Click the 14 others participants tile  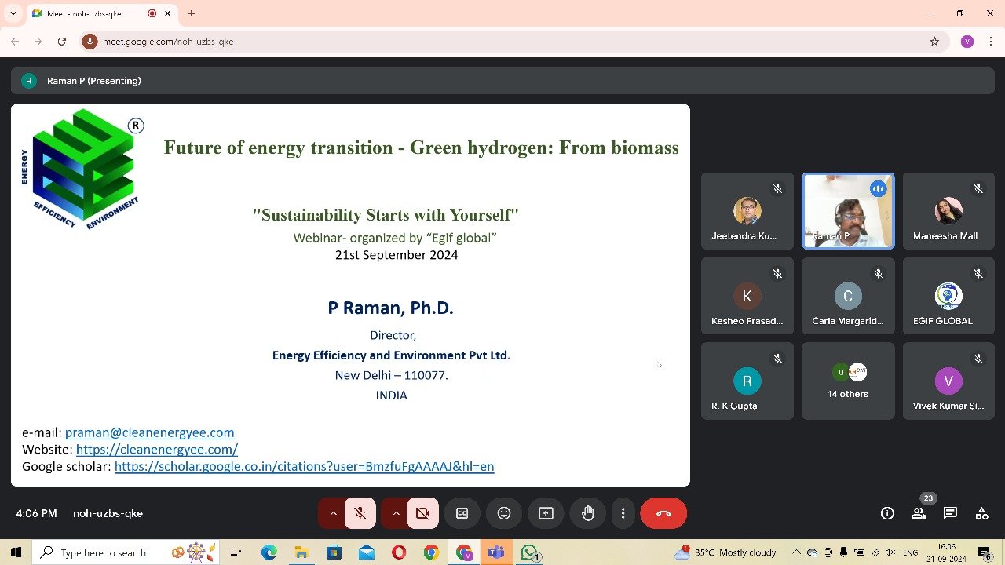(x=848, y=381)
